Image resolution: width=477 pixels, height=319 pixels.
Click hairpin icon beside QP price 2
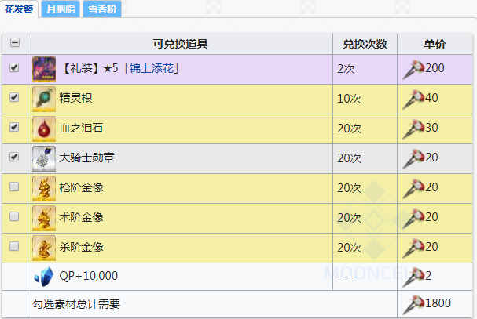[413, 277]
